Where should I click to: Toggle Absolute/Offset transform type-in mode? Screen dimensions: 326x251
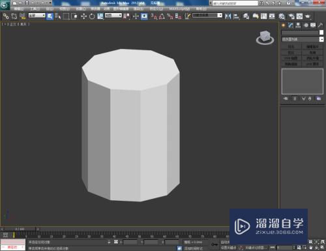(116, 242)
